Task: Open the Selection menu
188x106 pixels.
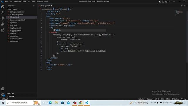Action: (17, 1)
